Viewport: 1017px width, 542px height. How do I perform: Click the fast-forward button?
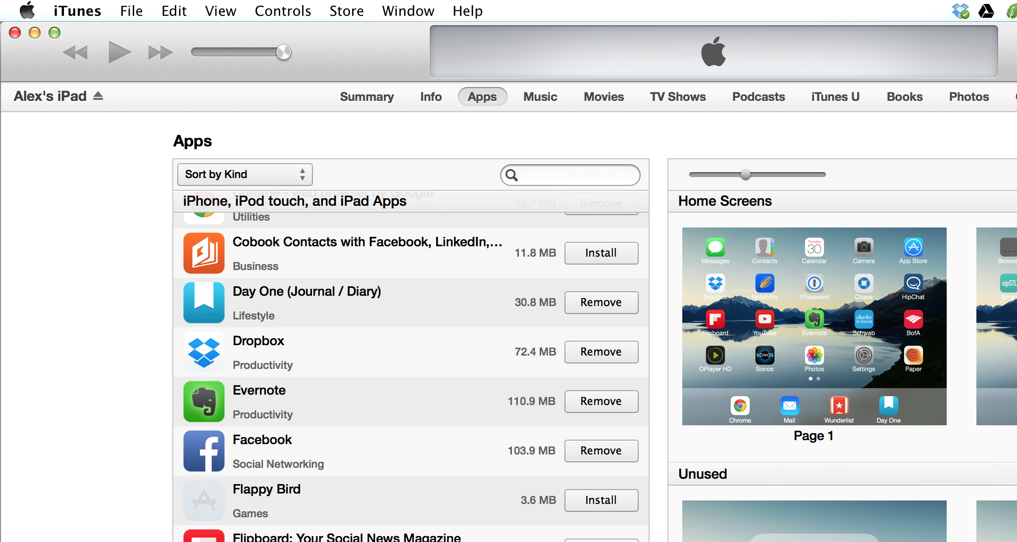coord(160,52)
